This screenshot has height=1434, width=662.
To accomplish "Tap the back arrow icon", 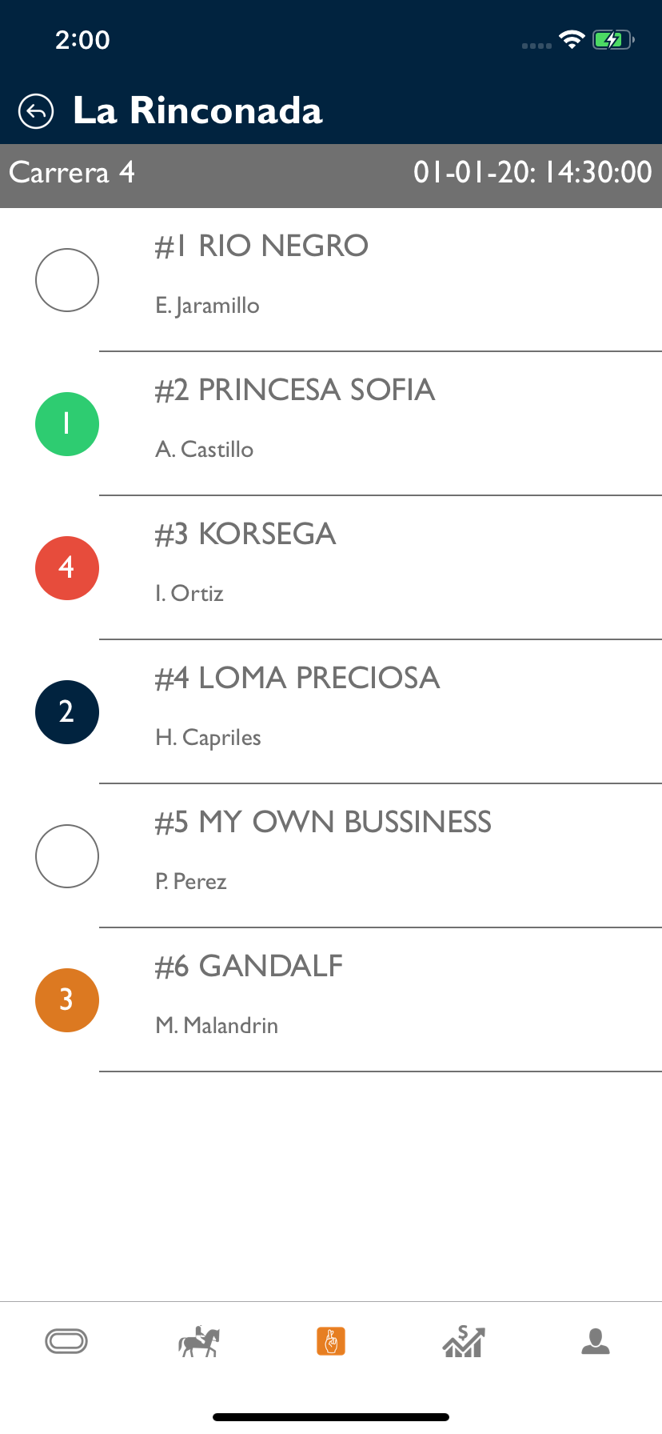I will (x=36, y=111).
